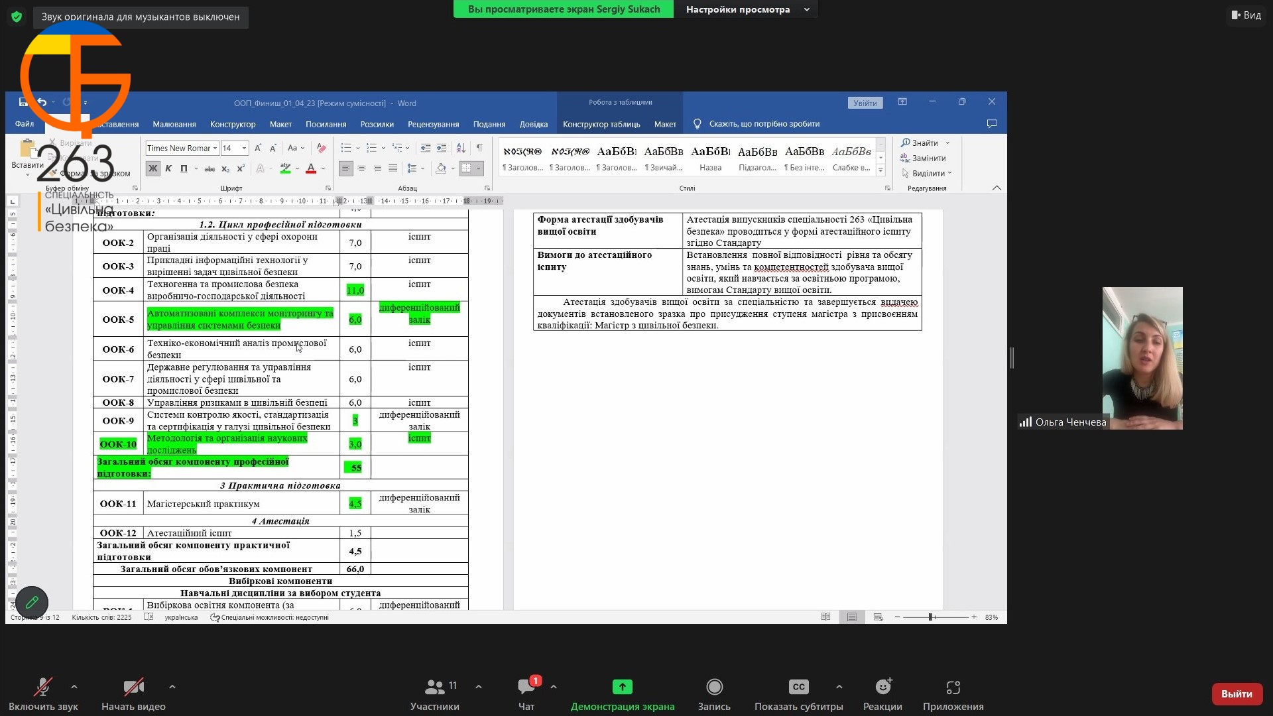
Task: Shrink the font size with the decrease button
Action: click(x=273, y=148)
